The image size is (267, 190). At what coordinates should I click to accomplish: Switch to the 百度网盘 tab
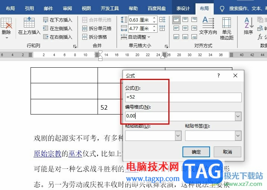coord(157,8)
